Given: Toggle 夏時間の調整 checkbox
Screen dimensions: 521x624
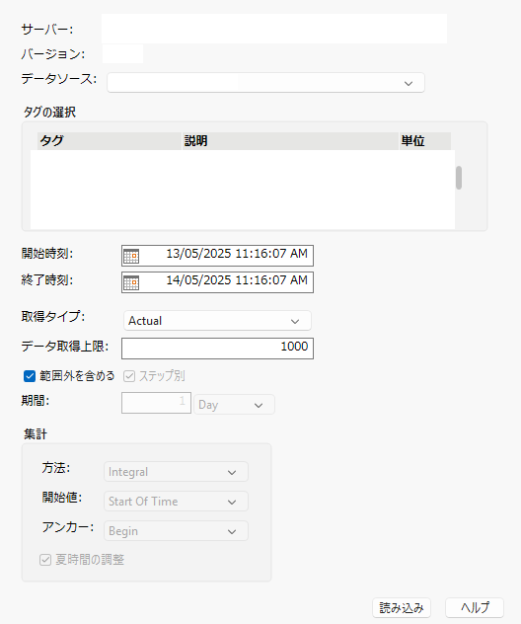Looking at the screenshot, I should [x=45, y=560].
